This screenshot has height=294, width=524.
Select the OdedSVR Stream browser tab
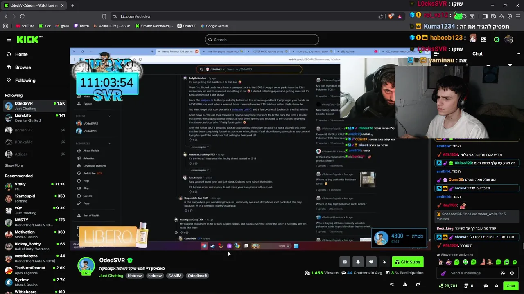coord(34,5)
